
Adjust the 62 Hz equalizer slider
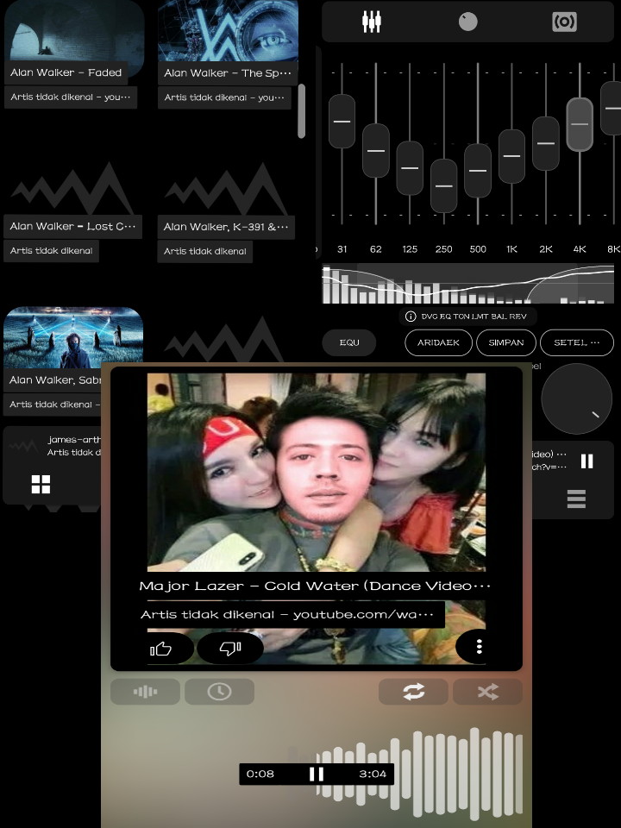tap(375, 150)
